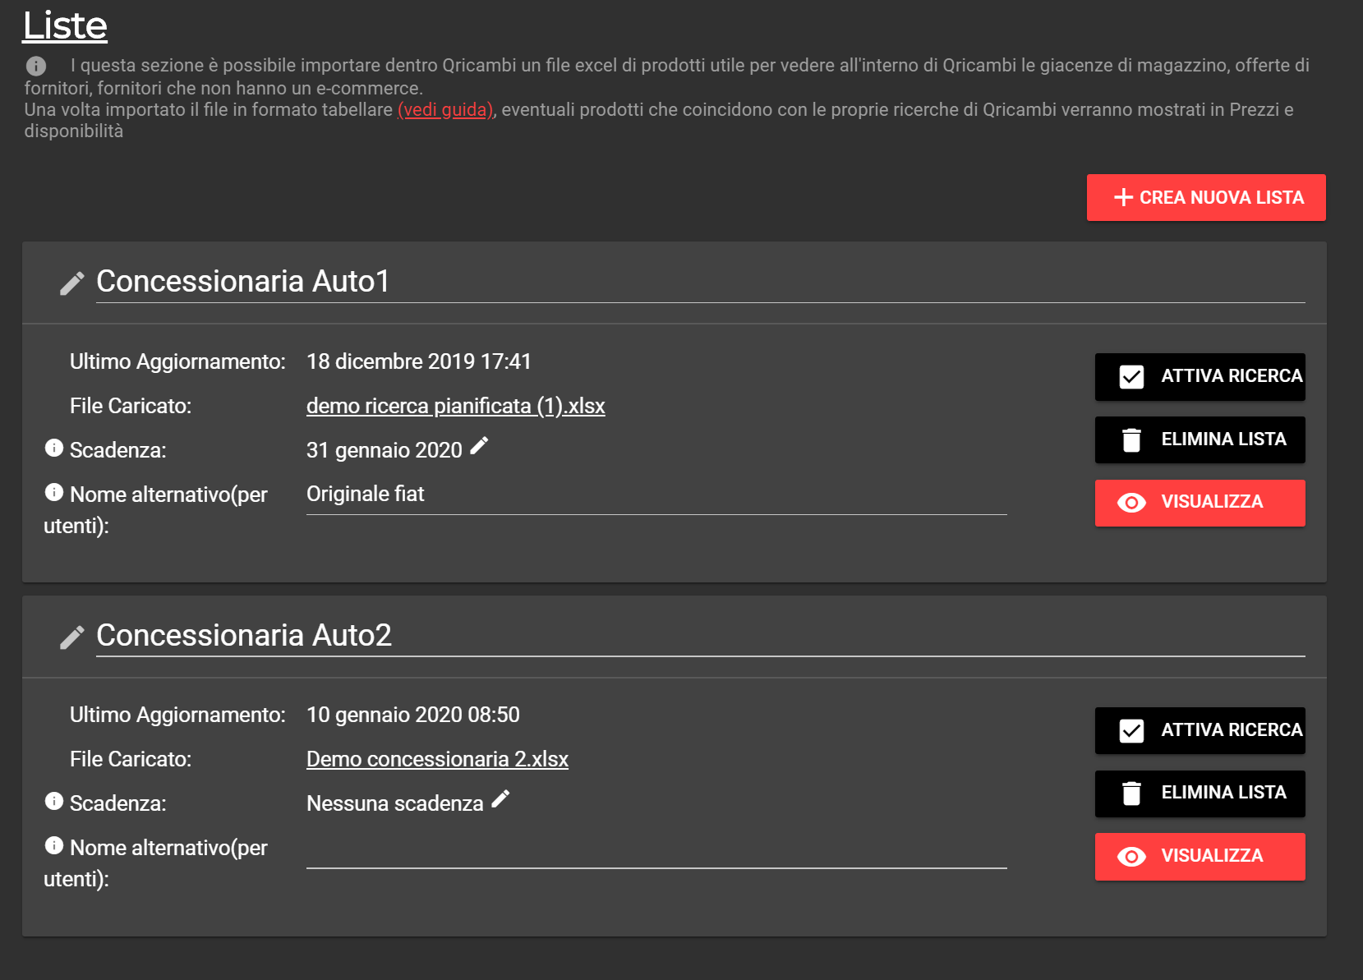Click the Liste page heading
1363x980 pixels.
click(x=65, y=25)
